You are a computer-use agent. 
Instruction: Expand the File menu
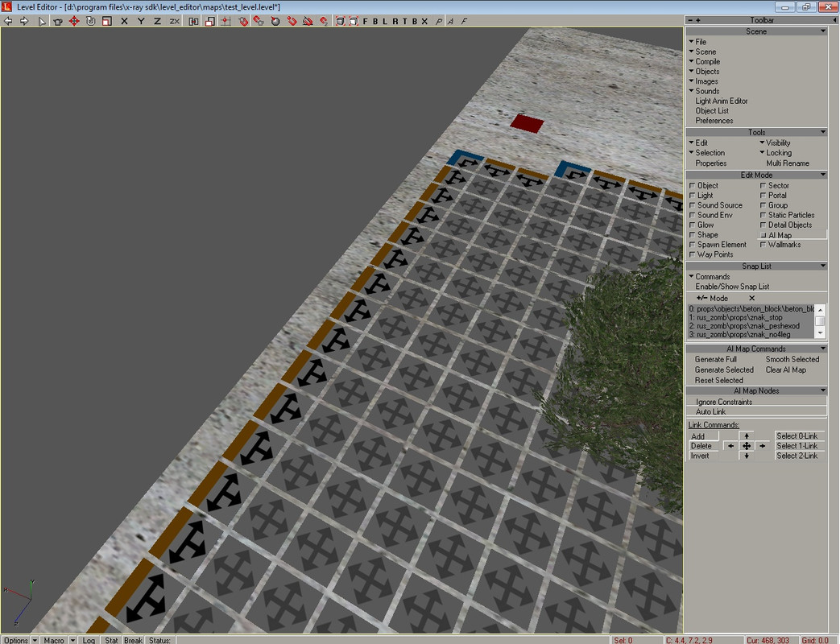point(697,42)
